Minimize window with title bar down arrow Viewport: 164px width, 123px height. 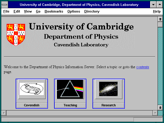(x=153, y=5)
